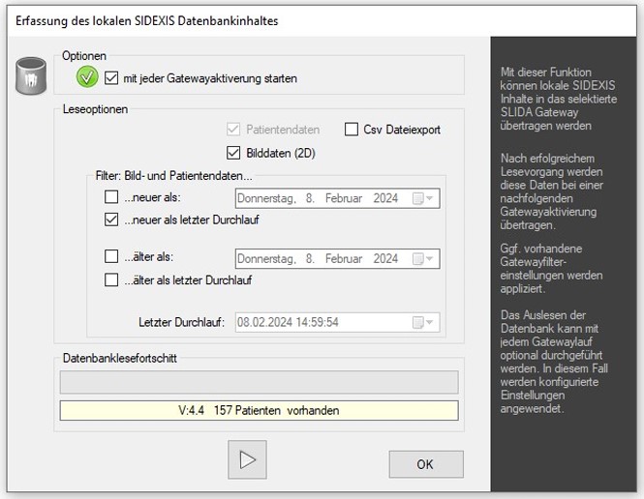Click the greyed-out Patientendaten checkbox

point(232,130)
